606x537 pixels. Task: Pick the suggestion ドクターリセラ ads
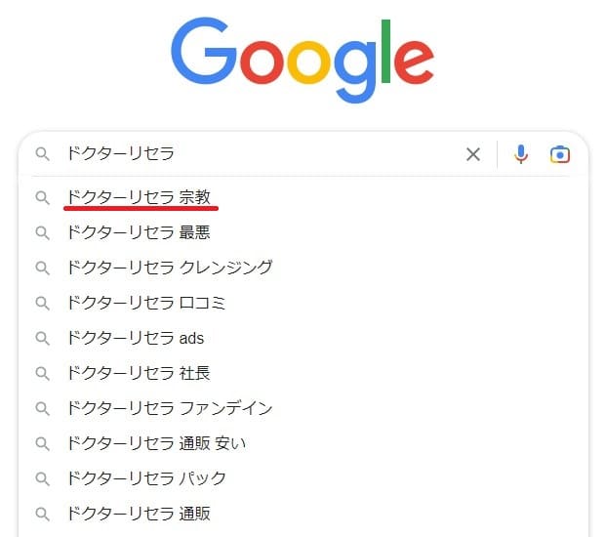click(x=136, y=338)
